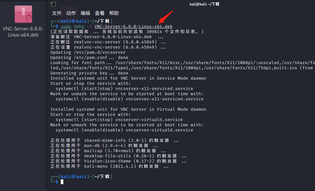Open the 查看 menu

(100, 13)
